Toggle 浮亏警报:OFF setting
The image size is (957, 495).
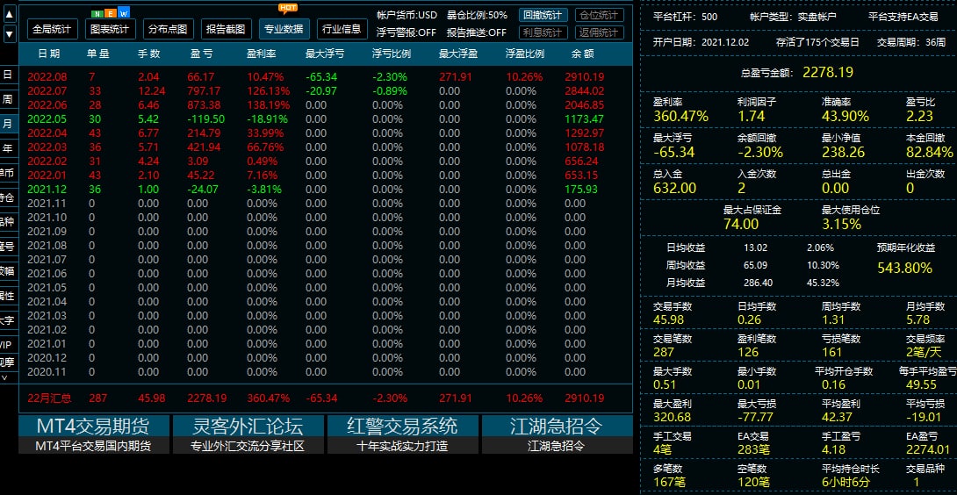407,32
